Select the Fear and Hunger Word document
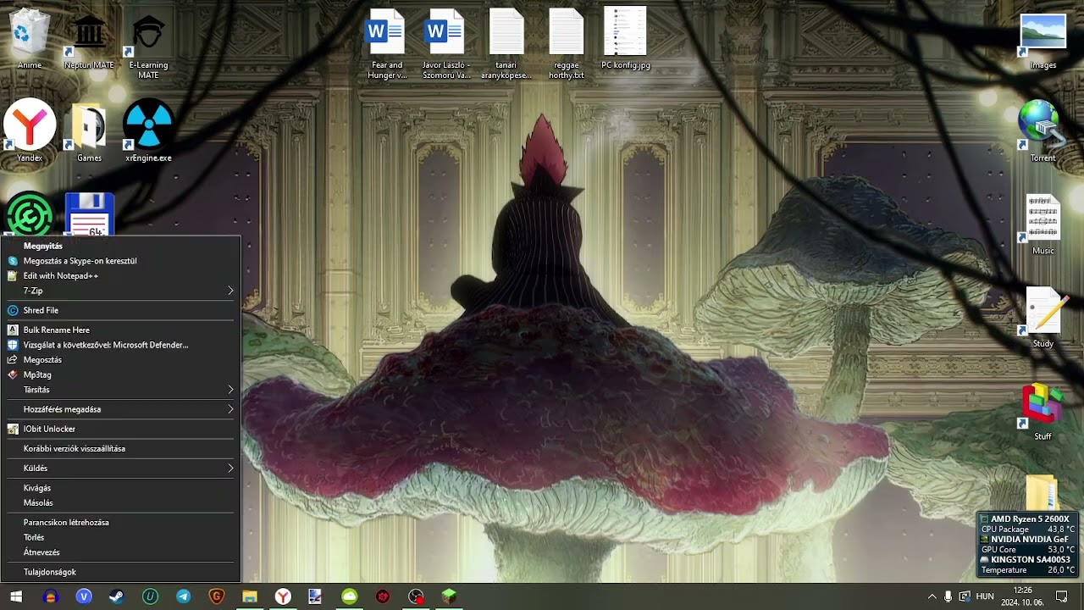The width and height of the screenshot is (1084, 610). coord(386,44)
